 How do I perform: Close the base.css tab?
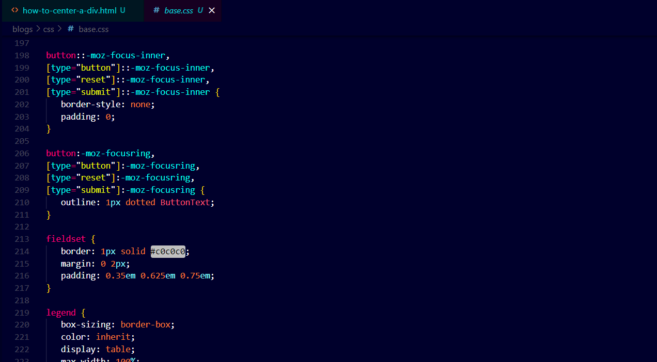[x=211, y=10]
